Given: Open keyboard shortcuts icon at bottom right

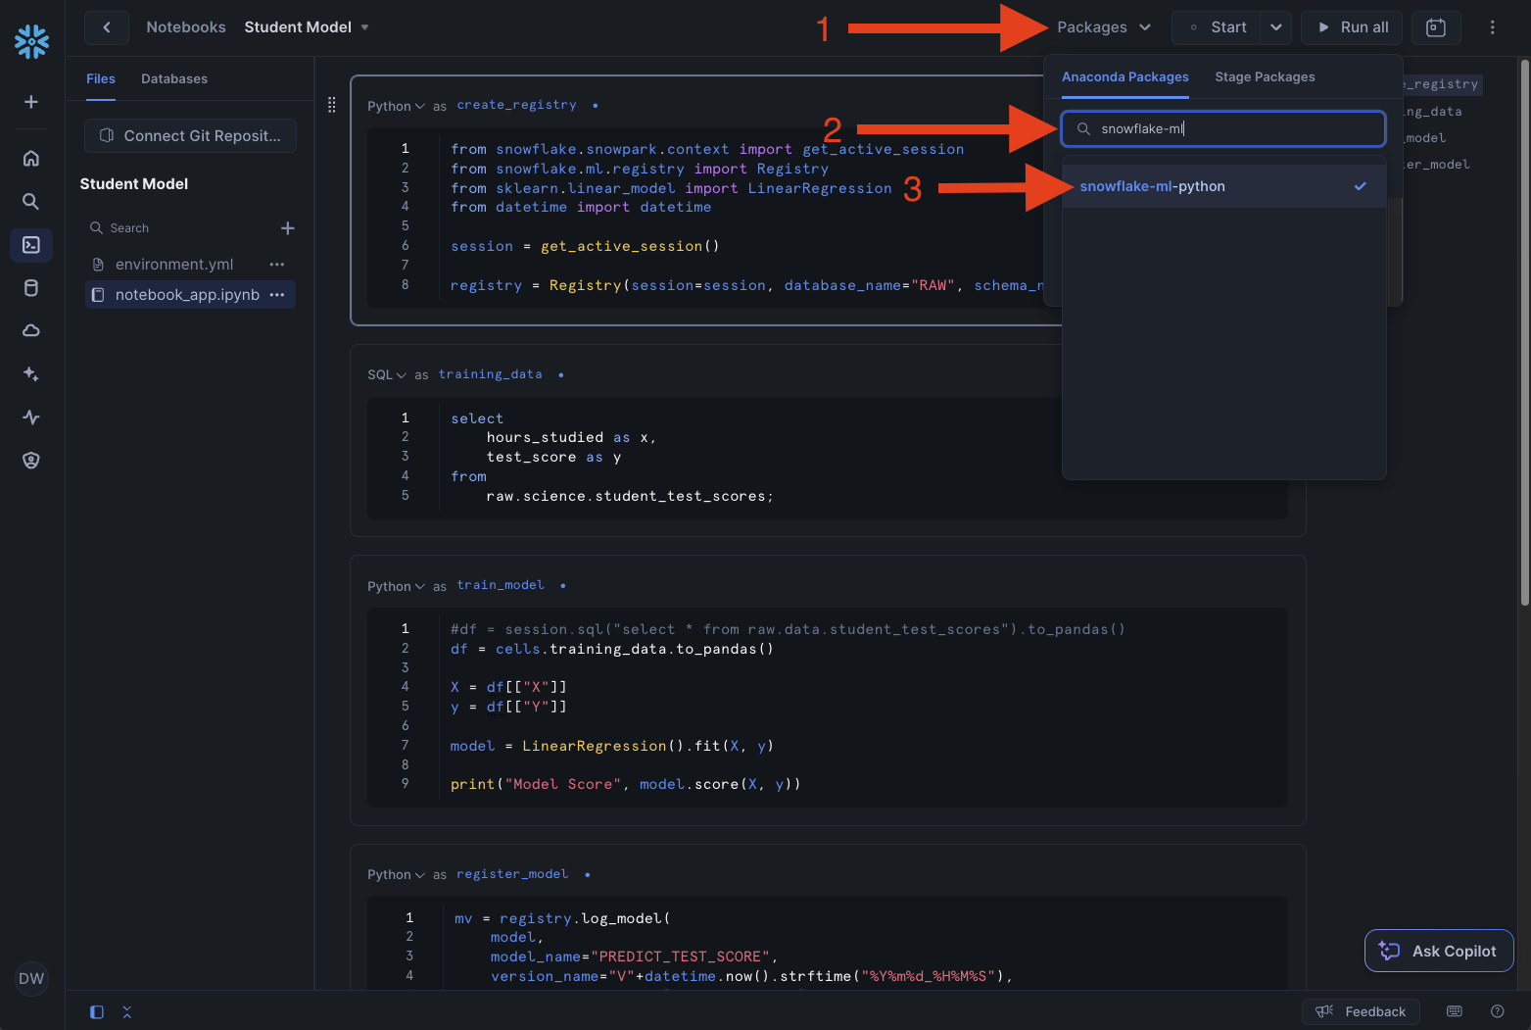Looking at the screenshot, I should click(x=1454, y=1011).
